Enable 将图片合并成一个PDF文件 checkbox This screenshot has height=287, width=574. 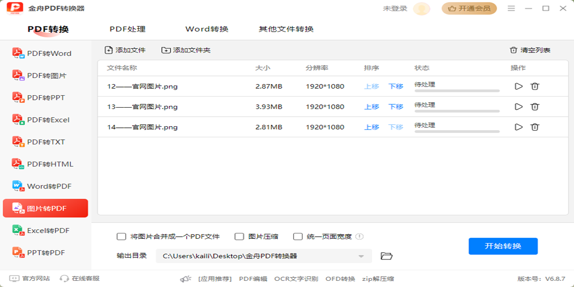(121, 236)
